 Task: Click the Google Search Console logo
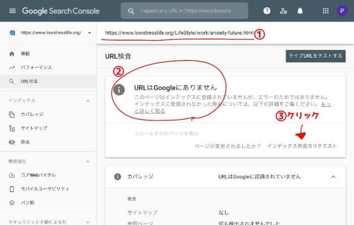pyautogui.click(x=61, y=11)
